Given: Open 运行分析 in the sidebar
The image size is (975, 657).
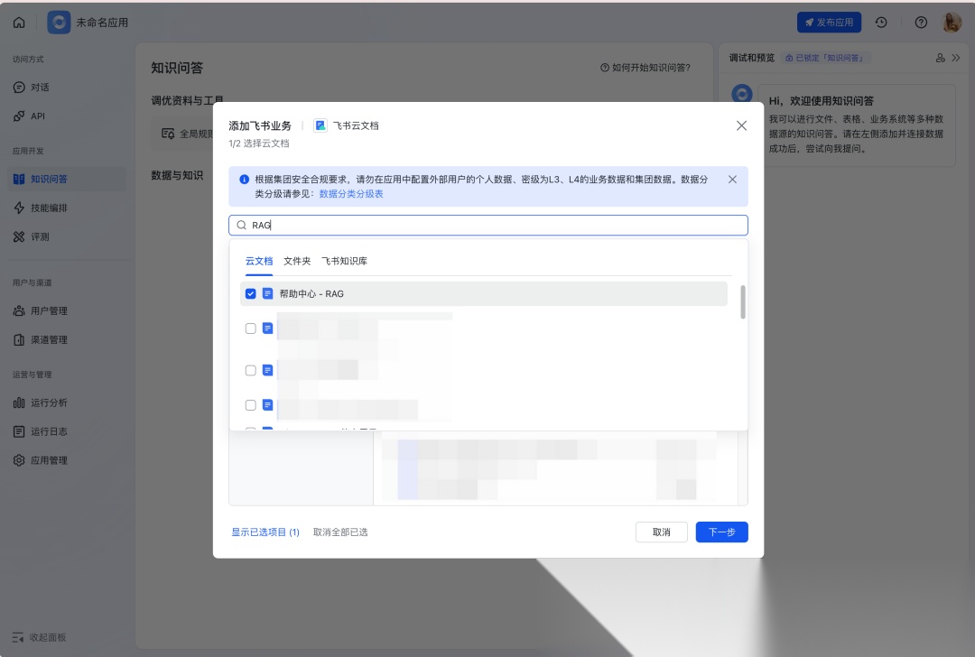Looking at the screenshot, I should pos(67,403).
